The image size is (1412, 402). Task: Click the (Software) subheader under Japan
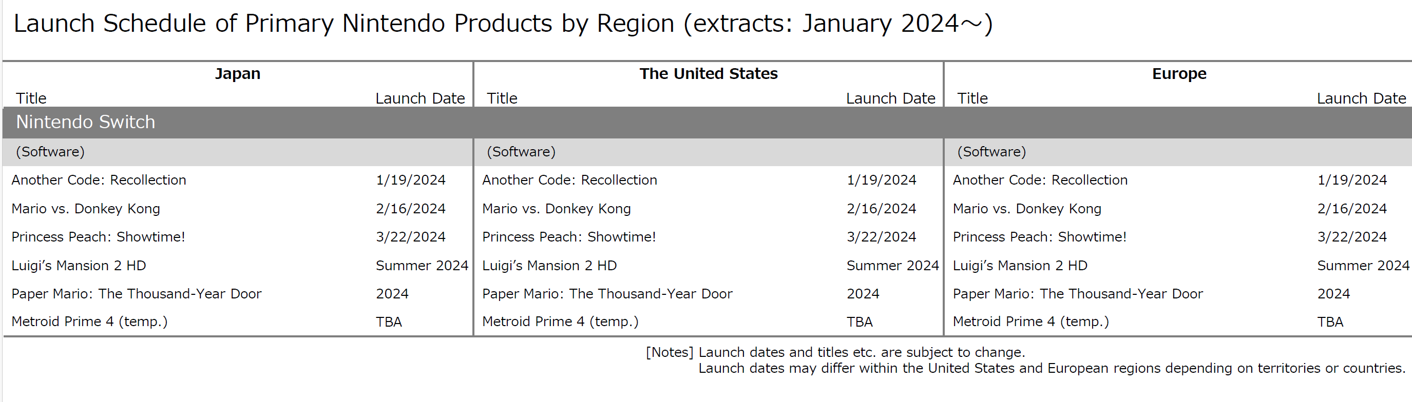(50, 152)
